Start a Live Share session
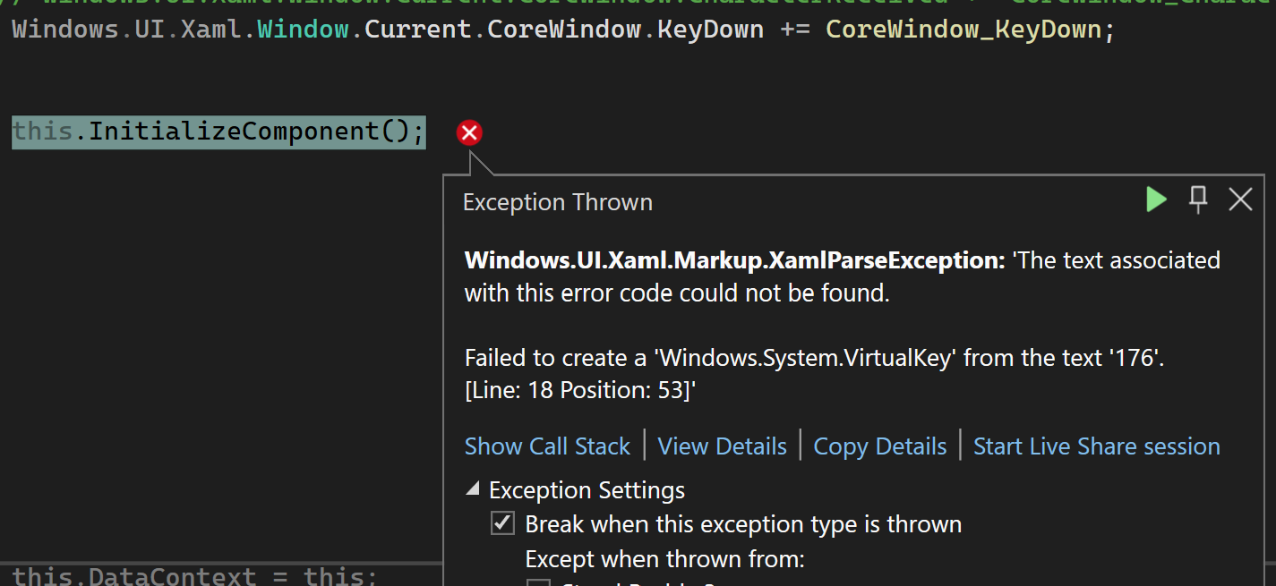This screenshot has width=1276, height=586. (x=1096, y=446)
